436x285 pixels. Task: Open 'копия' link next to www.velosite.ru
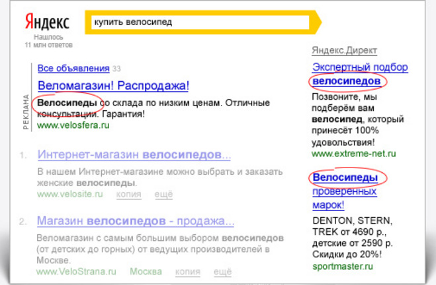tap(129, 194)
